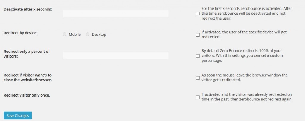The image size is (305, 121).
Task: Click the 'Desktop' label text
Action: (x=99, y=35)
